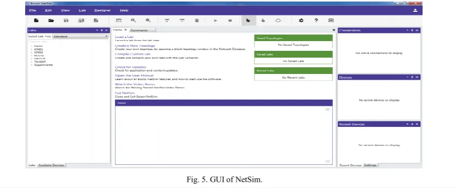Open the Edit menu
The width and height of the screenshot is (458, 188).
click(x=48, y=10)
